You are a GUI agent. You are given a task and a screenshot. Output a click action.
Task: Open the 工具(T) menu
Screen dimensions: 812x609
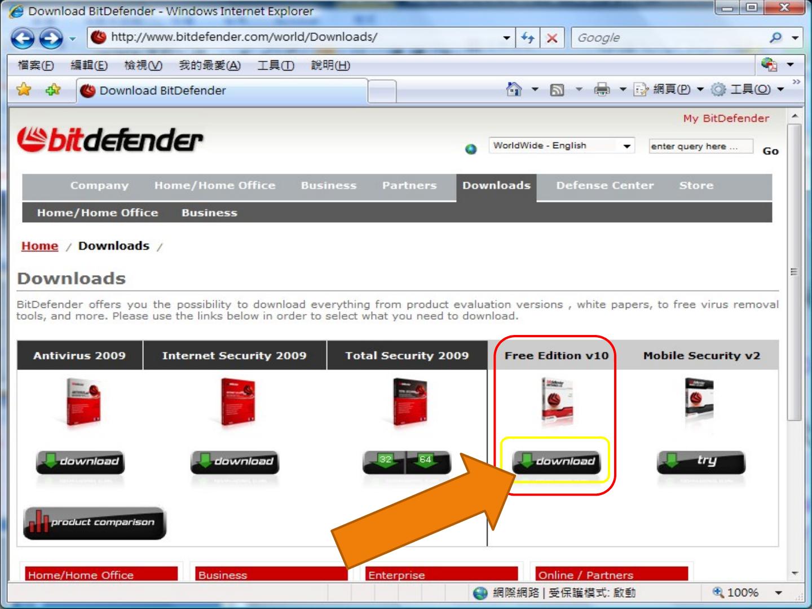(x=276, y=65)
